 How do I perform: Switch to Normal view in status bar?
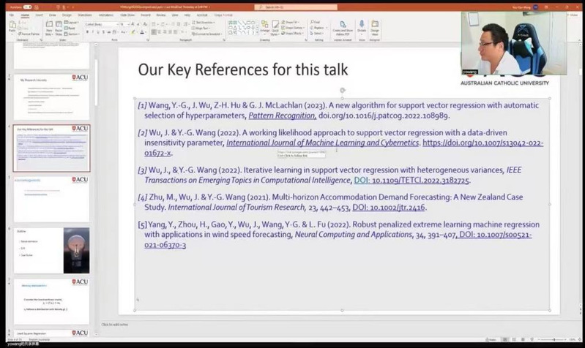pyautogui.click(x=504, y=340)
